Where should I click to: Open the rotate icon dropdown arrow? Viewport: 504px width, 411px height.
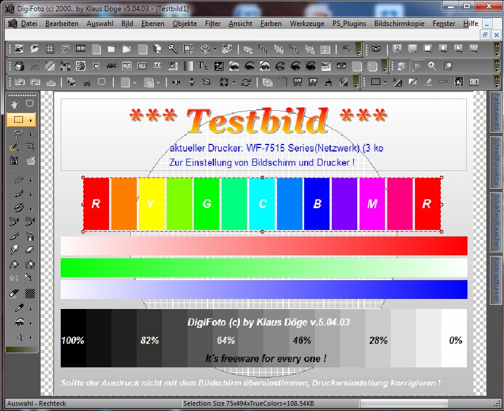[x=233, y=83]
